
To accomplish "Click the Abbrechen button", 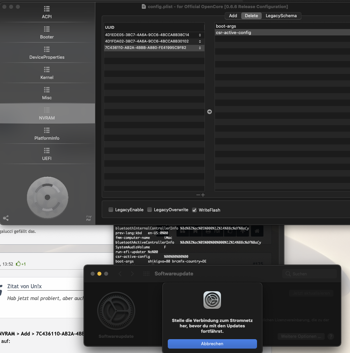I will click(212, 344).
